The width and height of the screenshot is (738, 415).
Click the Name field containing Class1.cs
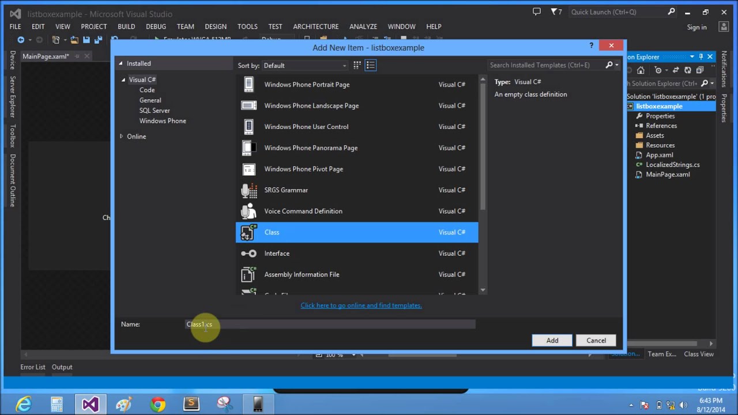tap(330, 325)
